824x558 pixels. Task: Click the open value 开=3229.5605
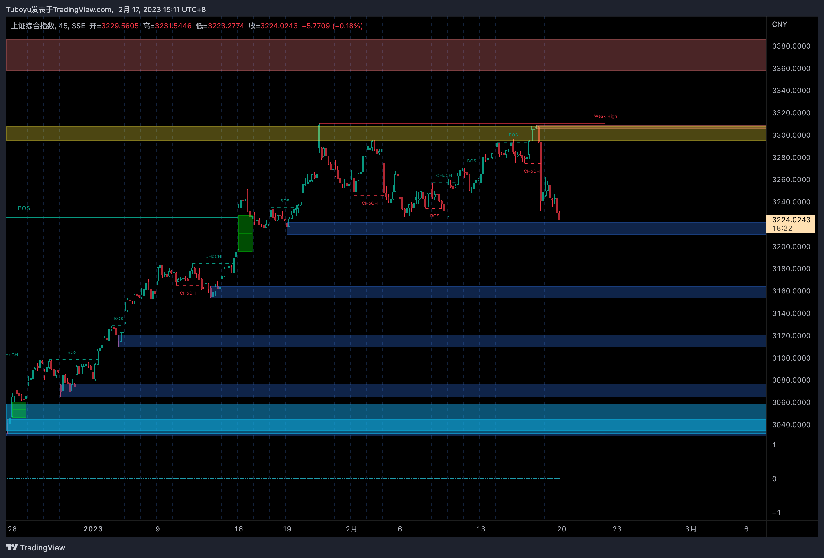(114, 26)
